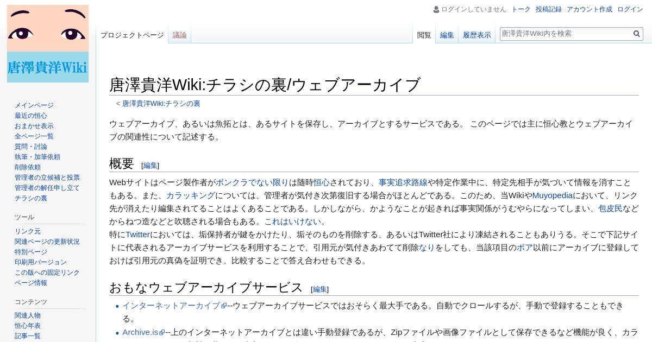Click the search magnifier icon
The height and width of the screenshot is (342, 652).
tap(637, 34)
